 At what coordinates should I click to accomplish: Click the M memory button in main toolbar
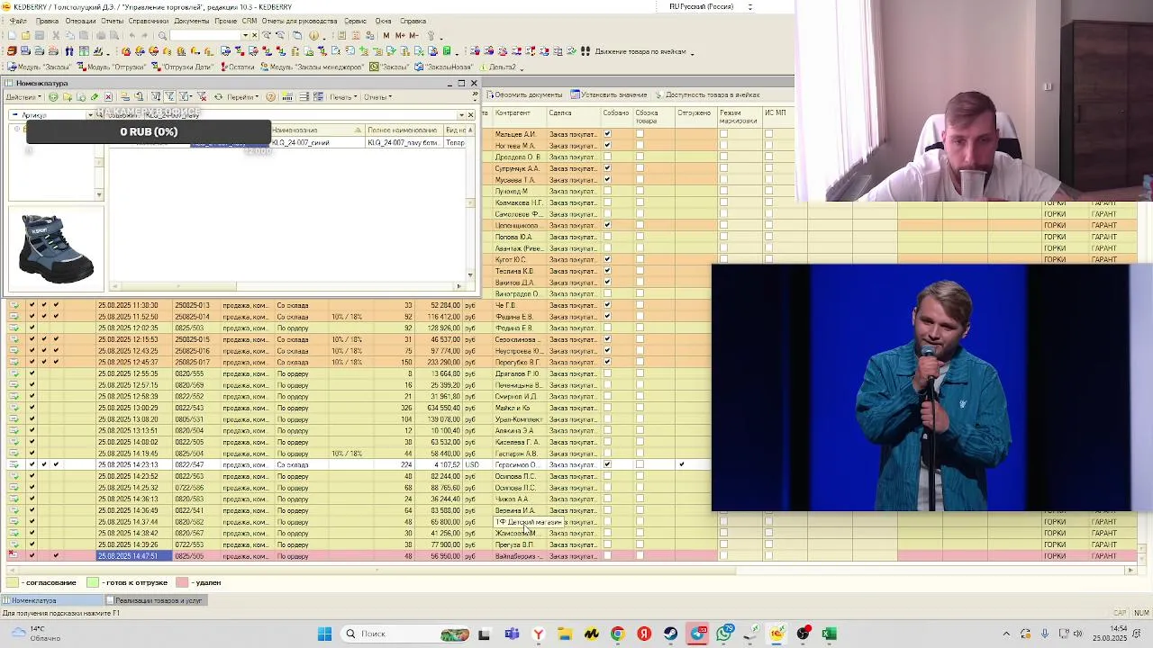tap(386, 36)
